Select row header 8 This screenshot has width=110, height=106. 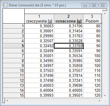pyautogui.click(x=14, y=61)
